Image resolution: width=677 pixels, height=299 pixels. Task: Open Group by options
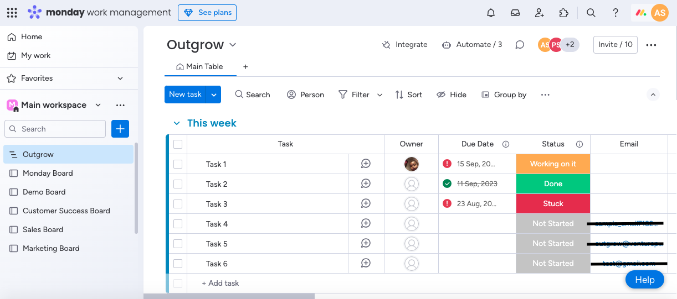pos(504,95)
